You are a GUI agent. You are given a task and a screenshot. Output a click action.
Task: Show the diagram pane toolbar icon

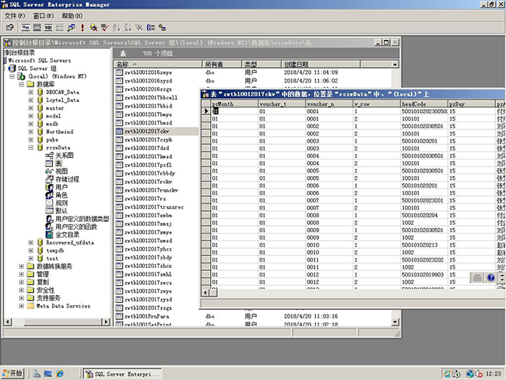(x=26, y=28)
